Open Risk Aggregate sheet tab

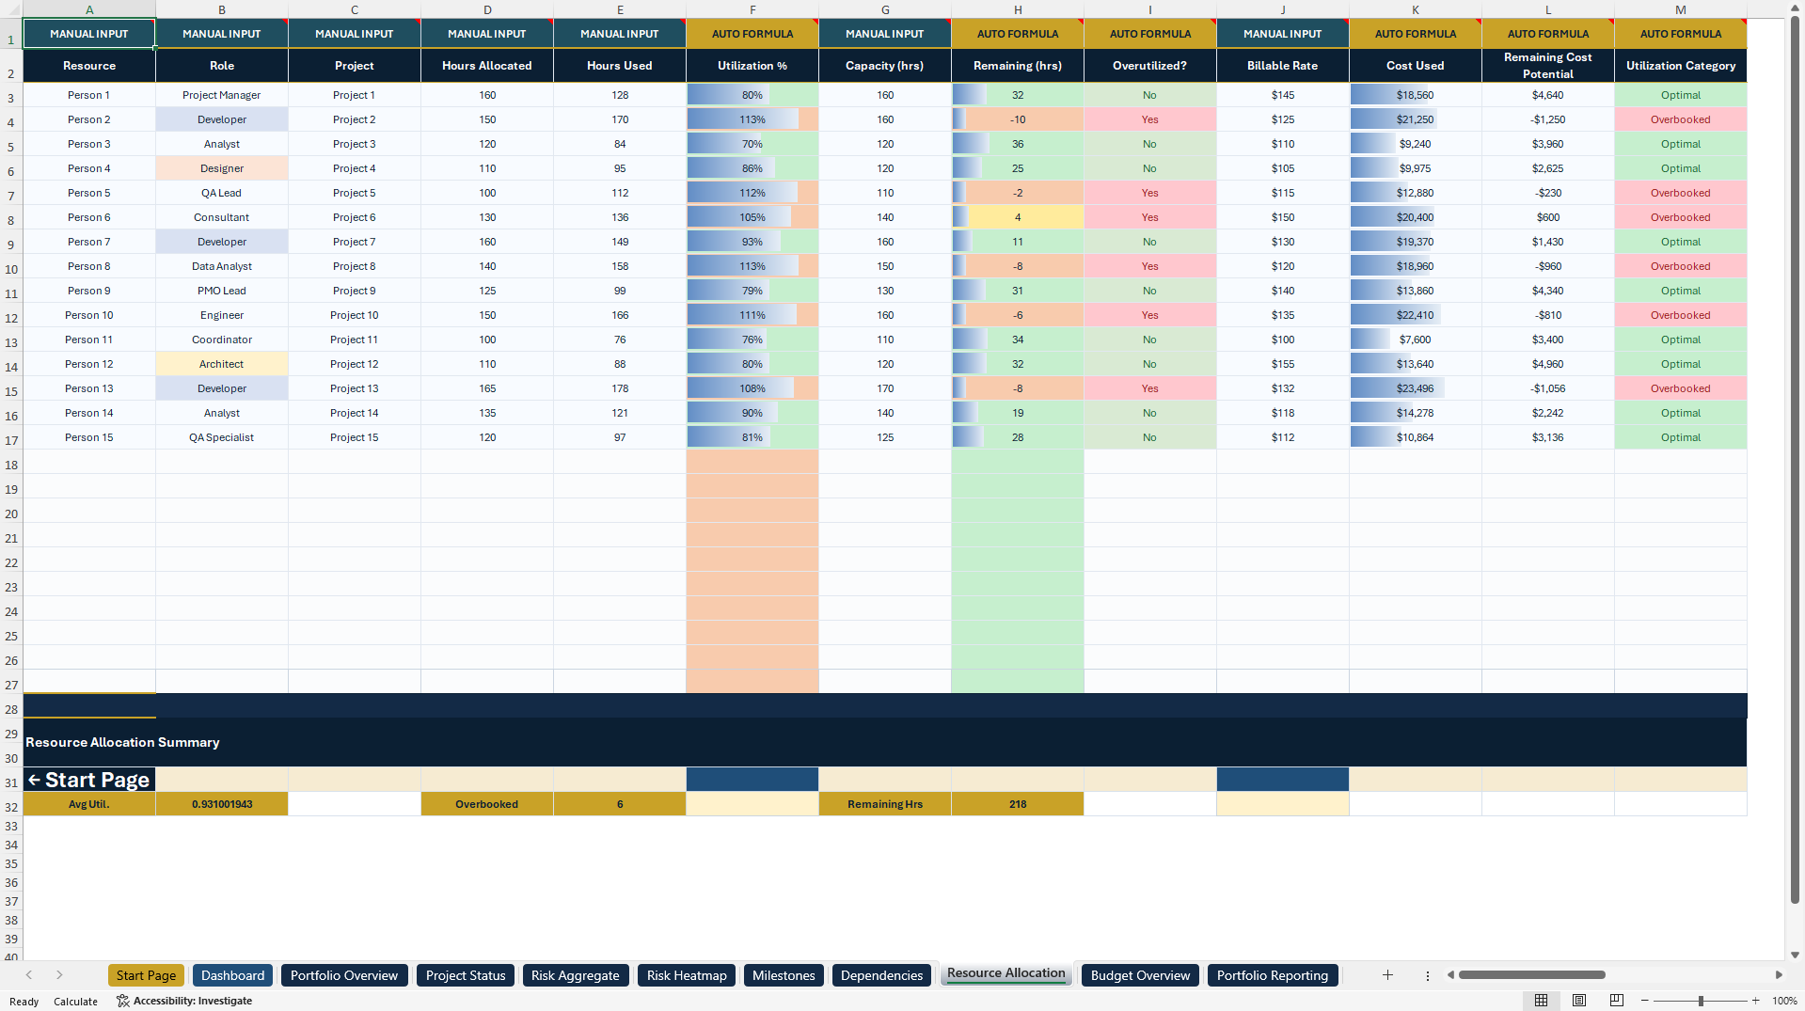[575, 975]
